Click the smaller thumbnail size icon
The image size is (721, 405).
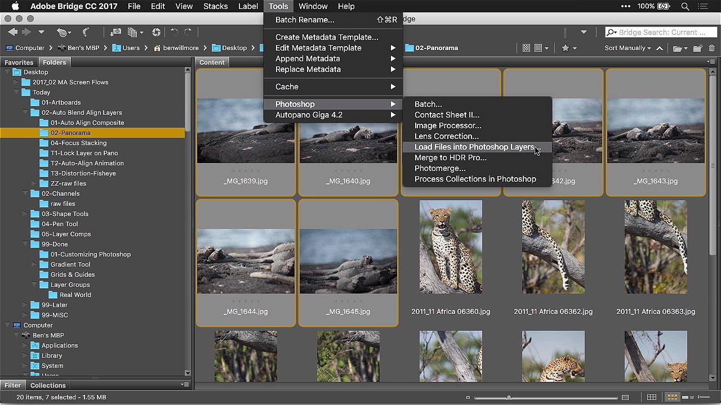tap(468, 397)
